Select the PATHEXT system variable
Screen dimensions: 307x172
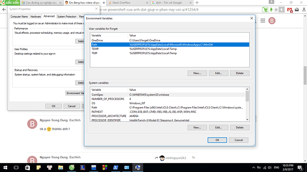pyautogui.click(x=168, y=112)
